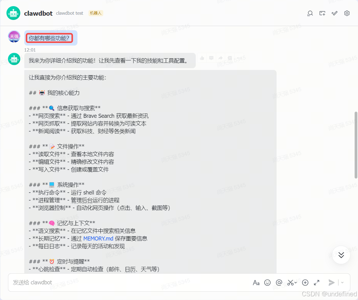This screenshot has height=300, width=358.
Task: Click the '网页抓取' line
Action: [88, 124]
